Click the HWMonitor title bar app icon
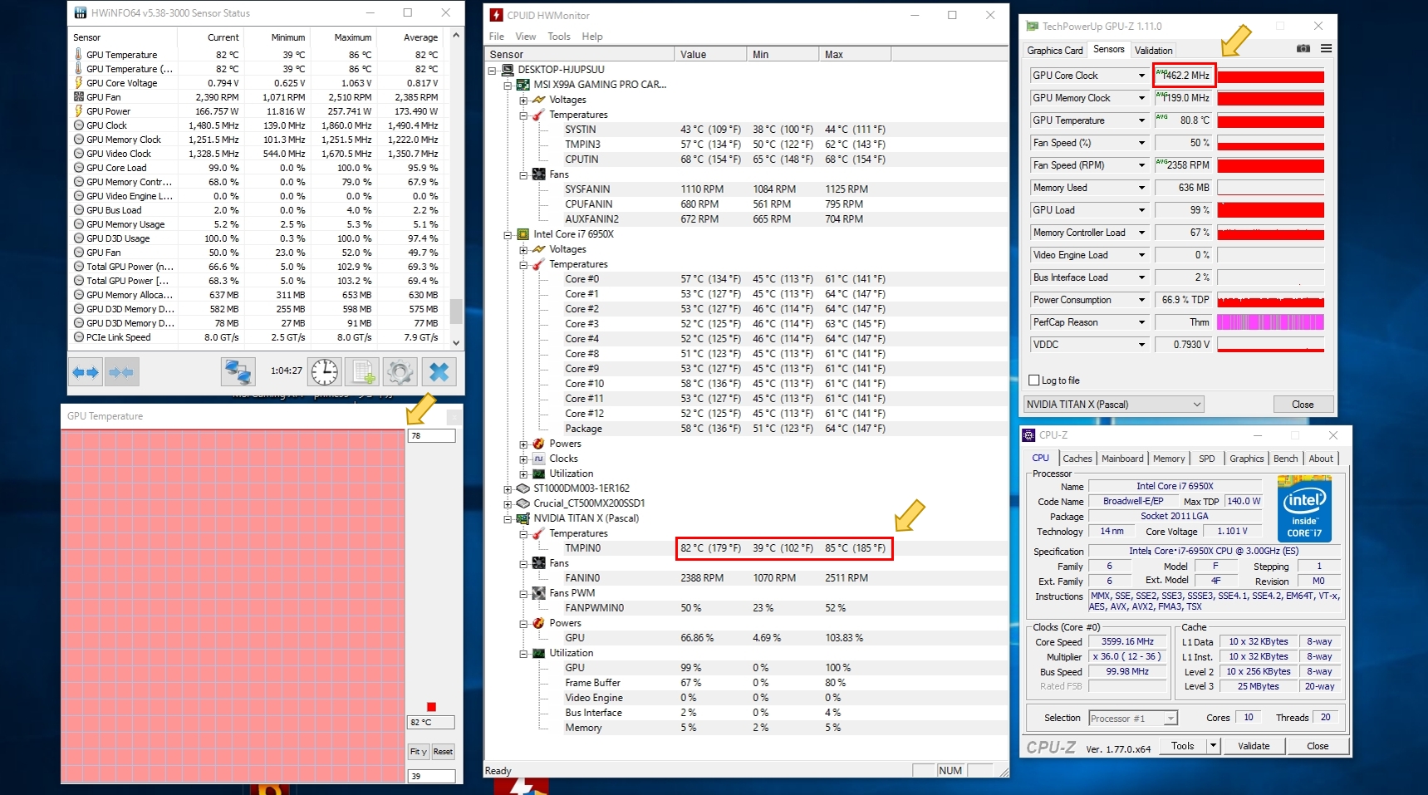1428x795 pixels. (496, 15)
